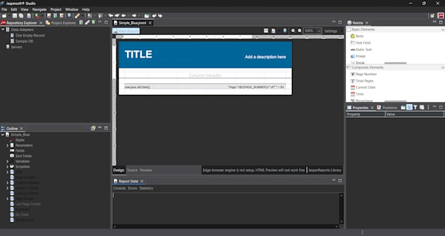The height and width of the screenshot is (236, 445).
Task: Open the File menu
Action: pyautogui.click(x=5, y=9)
